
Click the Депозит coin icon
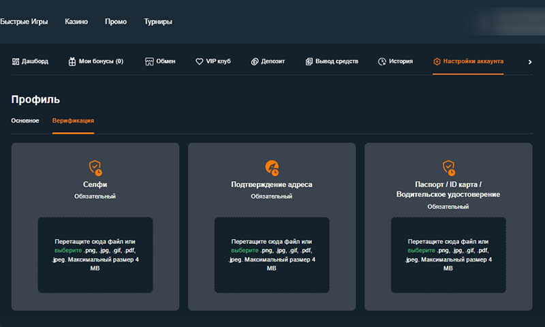255,61
